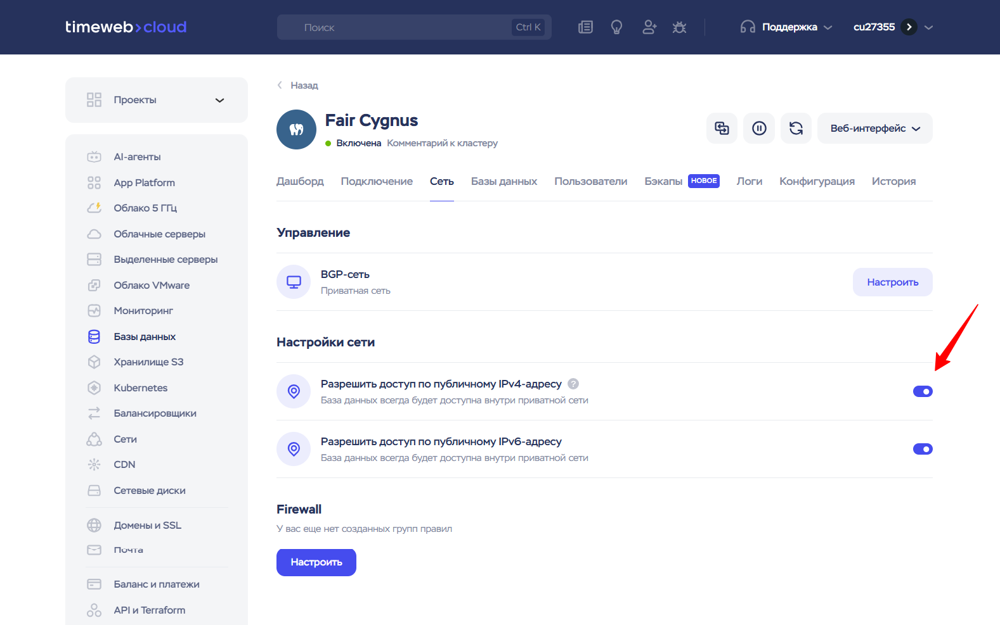1000x625 pixels.
Task: Click the bug report icon
Action: tap(679, 27)
